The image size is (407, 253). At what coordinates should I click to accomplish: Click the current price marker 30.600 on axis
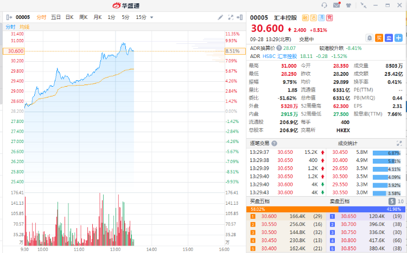point(14,51)
